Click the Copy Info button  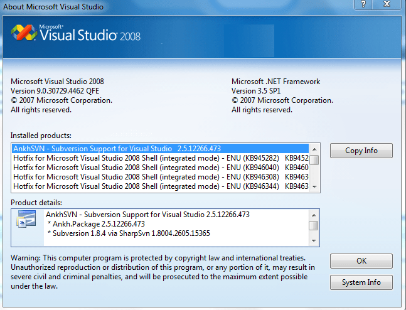tap(361, 151)
